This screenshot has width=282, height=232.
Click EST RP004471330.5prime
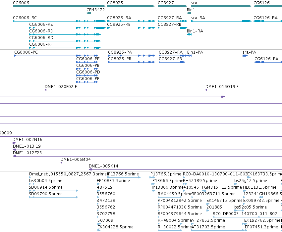[159, 210]
